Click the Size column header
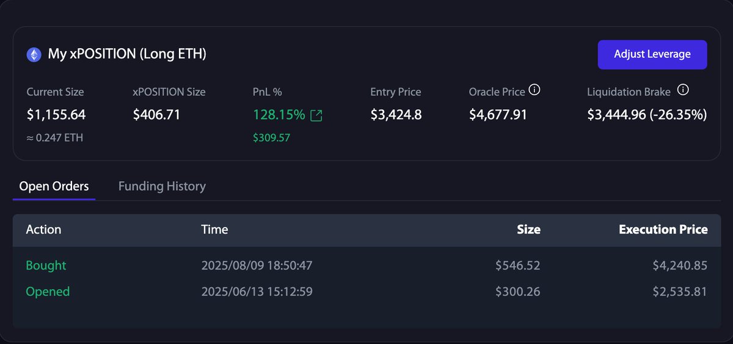Image resolution: width=733 pixels, height=344 pixels. (x=528, y=229)
